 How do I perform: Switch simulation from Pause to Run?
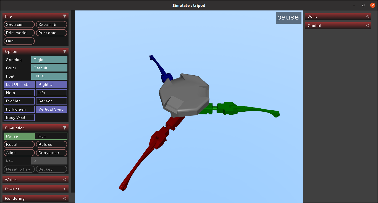[x=51, y=136]
